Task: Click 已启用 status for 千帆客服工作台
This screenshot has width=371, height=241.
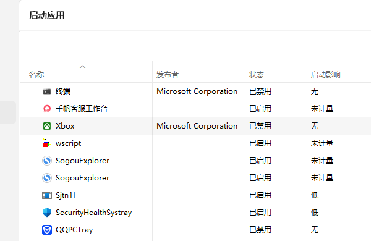Action: (260, 109)
